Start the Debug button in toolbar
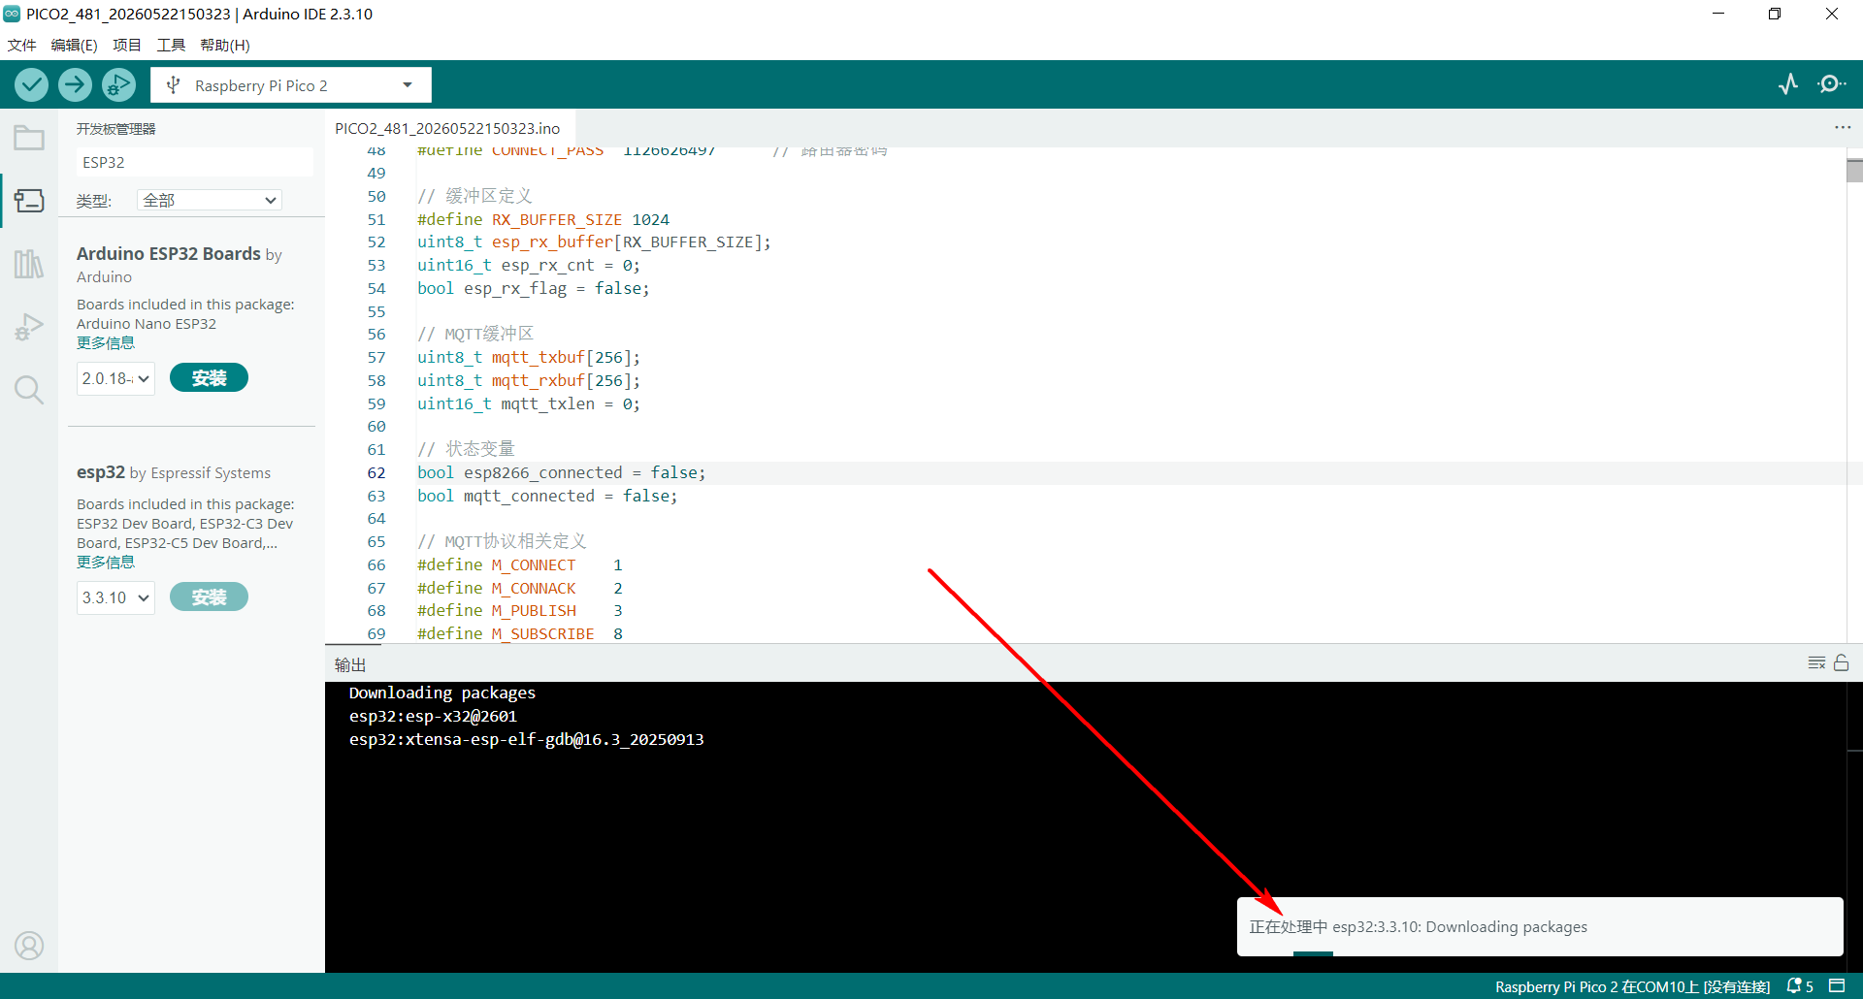Viewport: 1863px width, 999px height. pyautogui.click(x=118, y=85)
